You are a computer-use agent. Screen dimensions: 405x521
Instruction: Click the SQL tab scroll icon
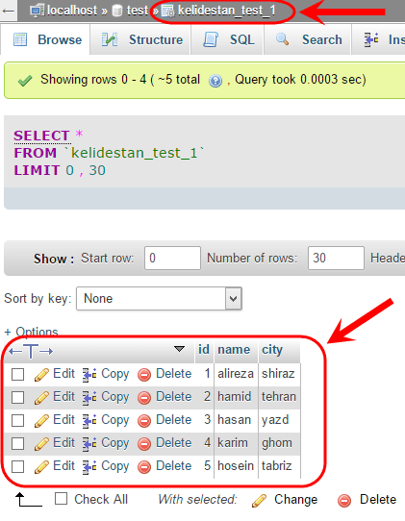tap(211, 39)
